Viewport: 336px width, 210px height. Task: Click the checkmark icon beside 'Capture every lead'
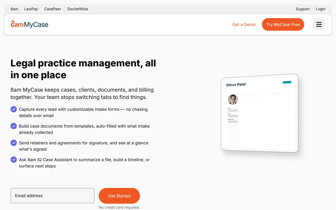[x=14, y=109]
